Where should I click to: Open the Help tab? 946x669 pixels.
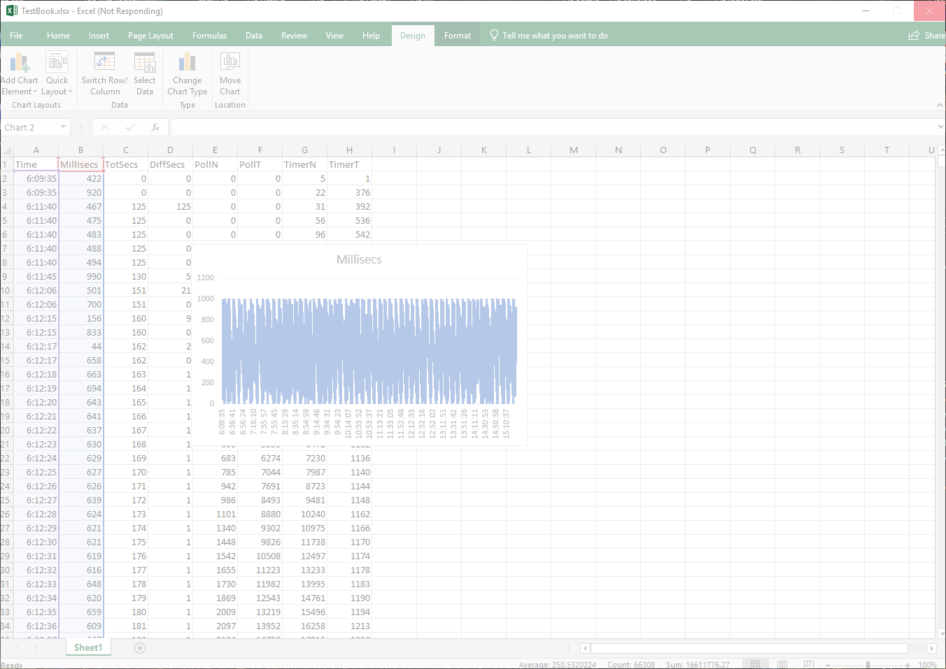pyautogui.click(x=371, y=36)
